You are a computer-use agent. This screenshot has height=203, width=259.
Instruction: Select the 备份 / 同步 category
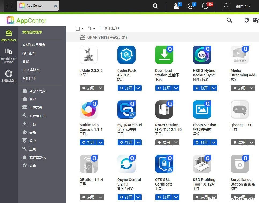tap(37, 91)
